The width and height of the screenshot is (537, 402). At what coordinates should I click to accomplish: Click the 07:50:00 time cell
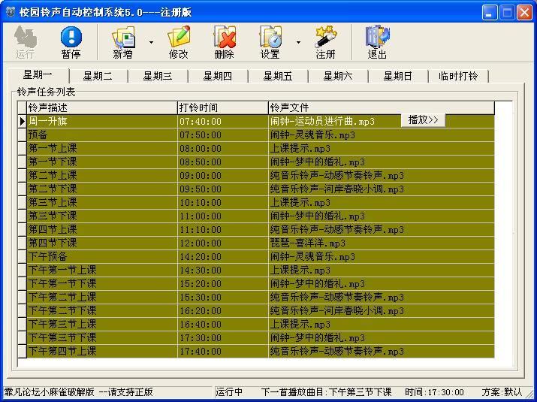[x=223, y=135]
